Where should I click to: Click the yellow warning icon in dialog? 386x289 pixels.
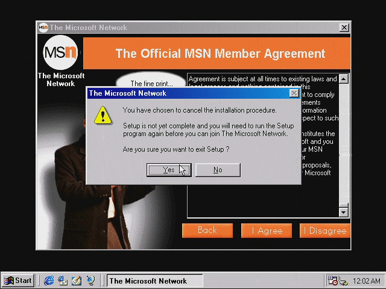(103, 115)
